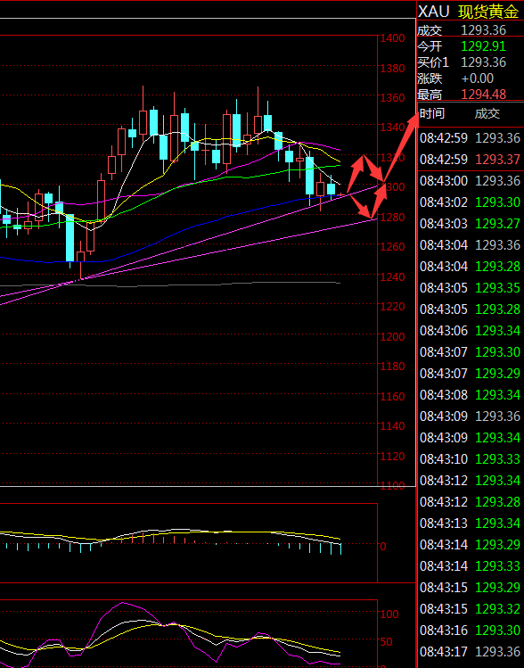Screen dimensions: 524x668
Task: Click the 时间 column header
Action: pos(432,113)
